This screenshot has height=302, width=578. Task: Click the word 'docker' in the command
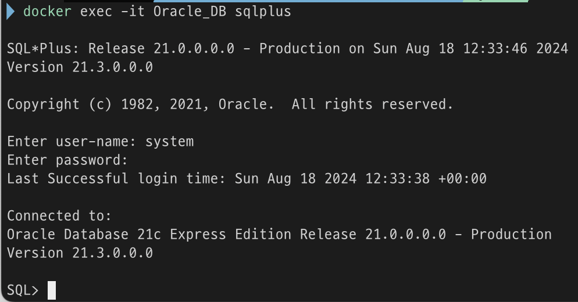click(47, 12)
